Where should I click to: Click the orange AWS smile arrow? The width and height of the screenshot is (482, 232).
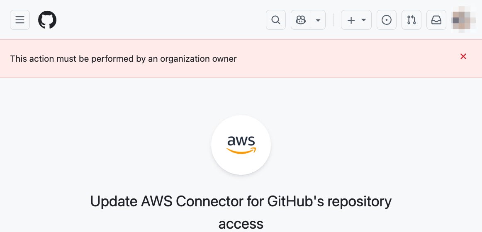[x=241, y=151]
